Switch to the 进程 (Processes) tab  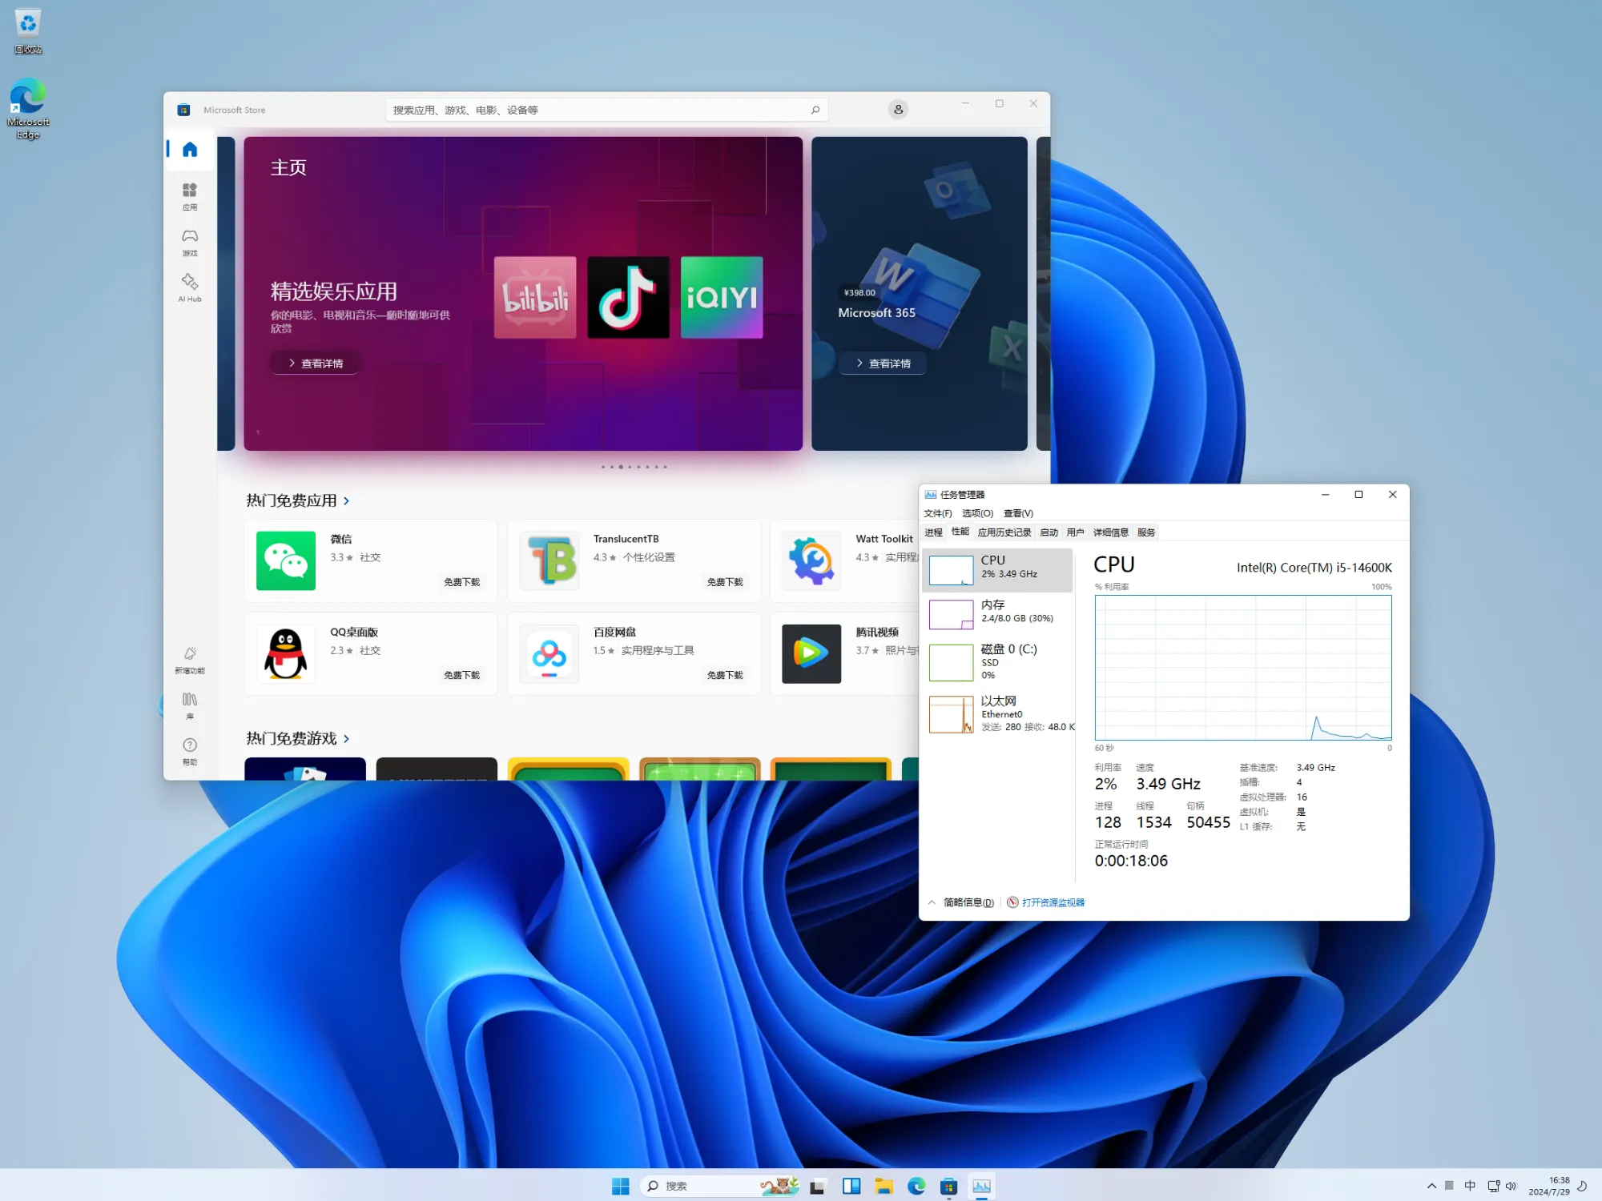click(934, 532)
